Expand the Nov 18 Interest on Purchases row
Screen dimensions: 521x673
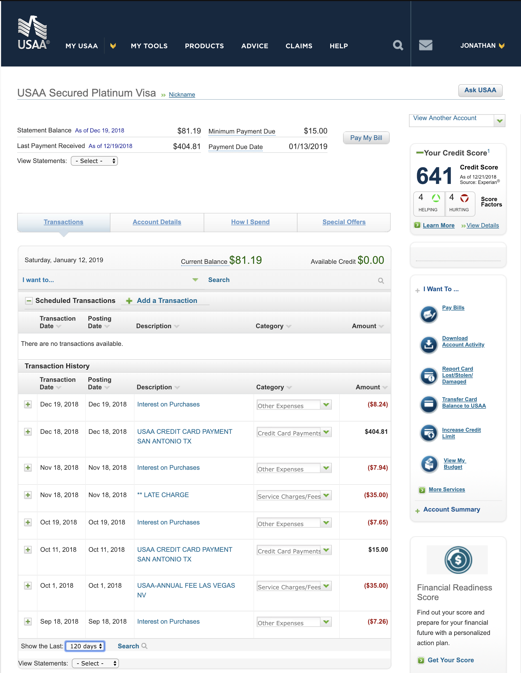(28, 468)
